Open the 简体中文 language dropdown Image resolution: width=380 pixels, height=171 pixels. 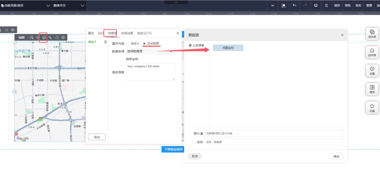point(69,5)
